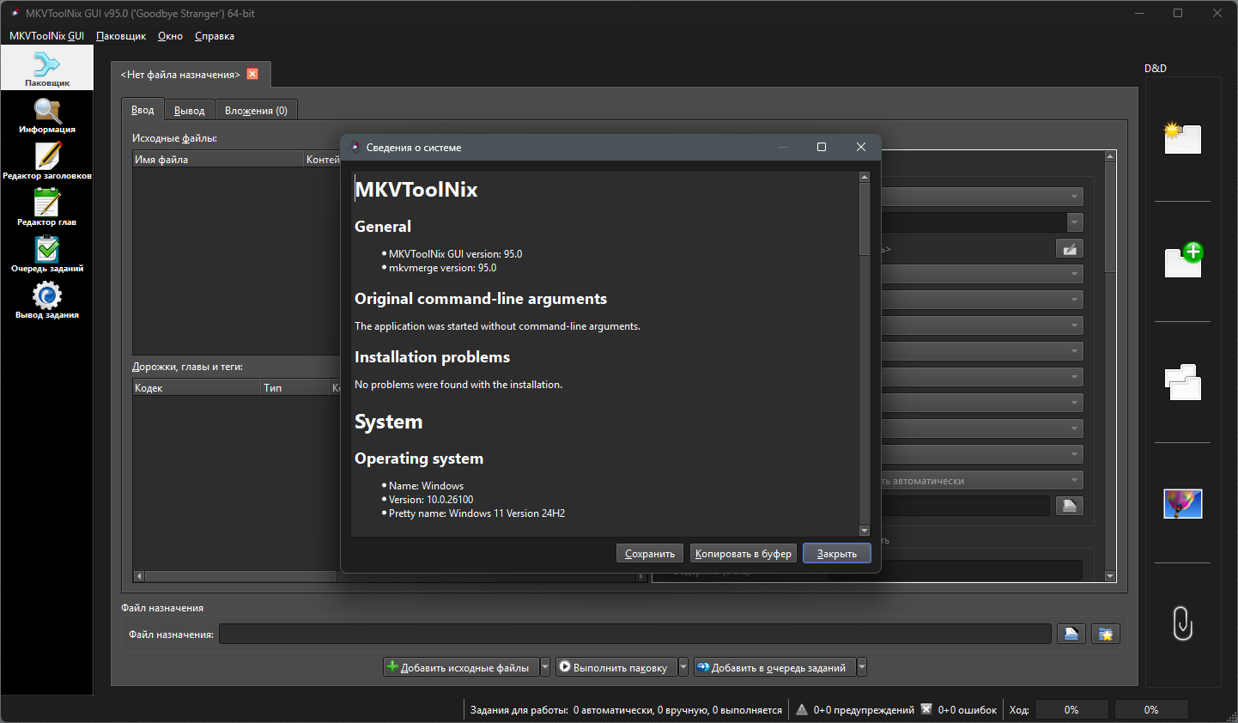
Task: Open the Справка menu
Action: point(215,36)
